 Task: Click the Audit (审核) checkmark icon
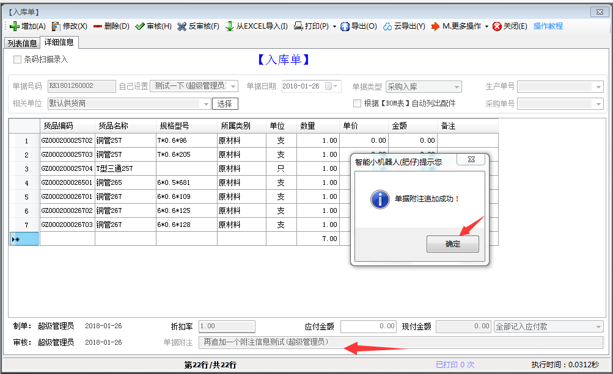click(140, 26)
